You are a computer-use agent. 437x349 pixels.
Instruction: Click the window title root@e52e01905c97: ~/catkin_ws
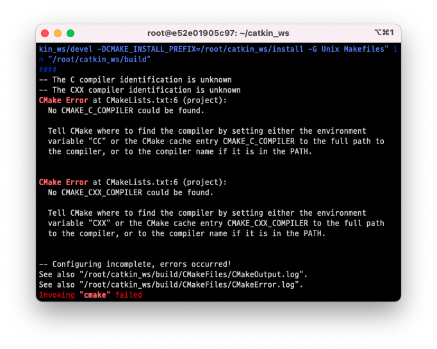tap(218, 33)
